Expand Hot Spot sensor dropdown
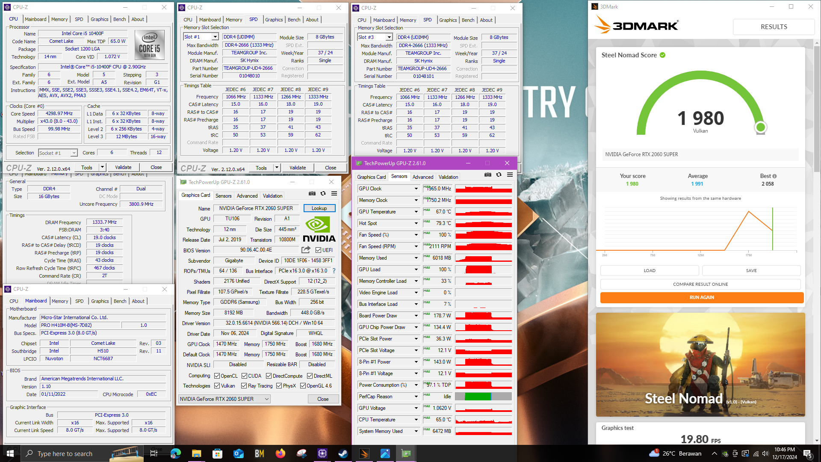 tap(416, 223)
